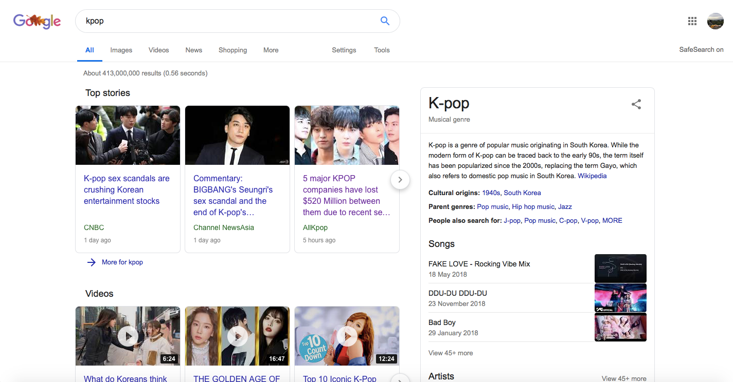Expand View 45+ more songs
This screenshot has width=733, height=382.
click(451, 353)
